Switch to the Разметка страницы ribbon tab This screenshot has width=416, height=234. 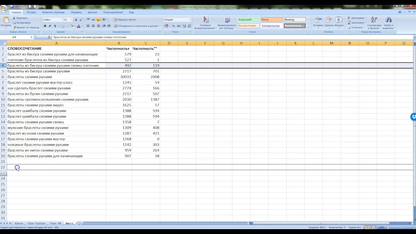[x=53, y=12]
